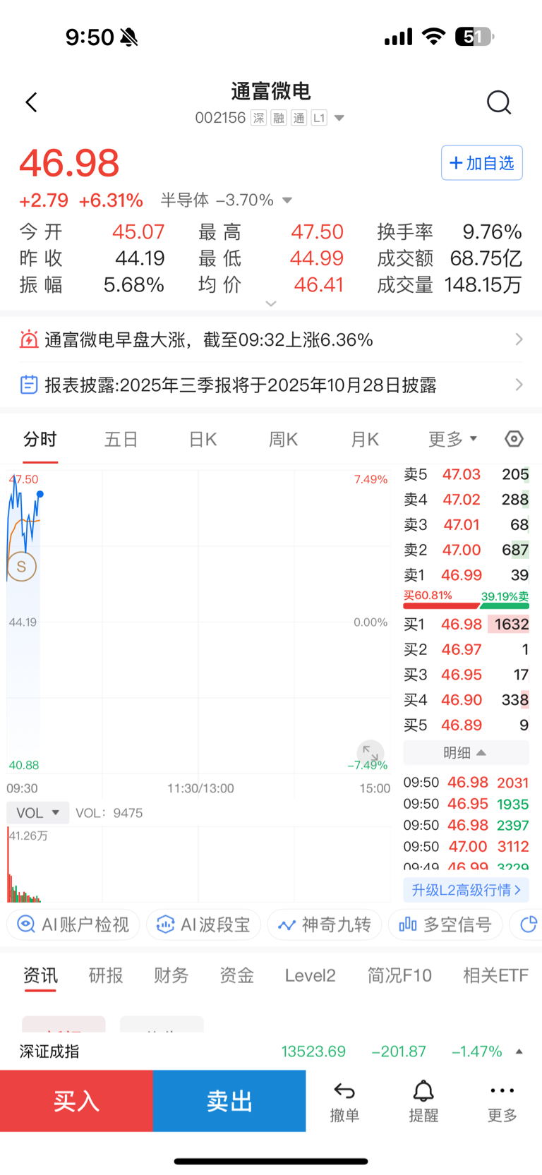Screen dimensions: 542x1175
Task: Select 资讯 info tab
Action: tap(40, 975)
